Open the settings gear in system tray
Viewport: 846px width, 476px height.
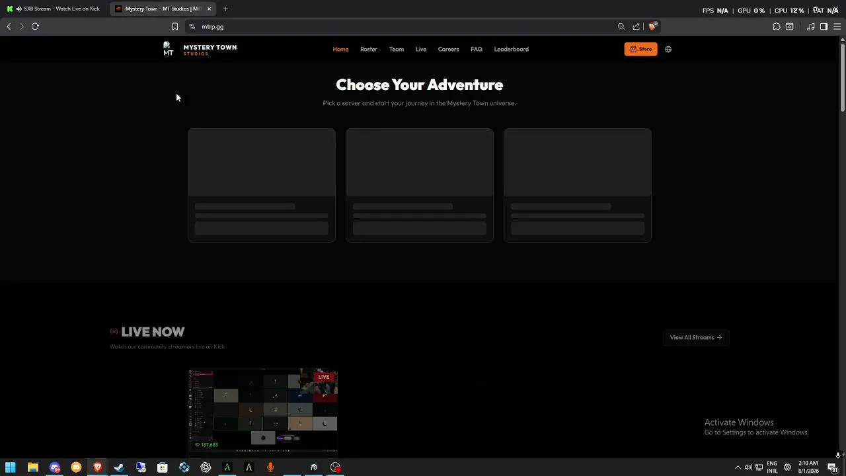tap(787, 467)
